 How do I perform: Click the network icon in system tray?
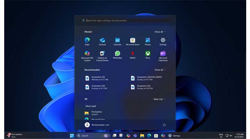point(227,136)
